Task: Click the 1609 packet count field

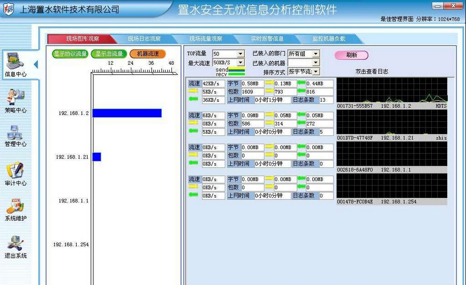Action: click(252, 92)
